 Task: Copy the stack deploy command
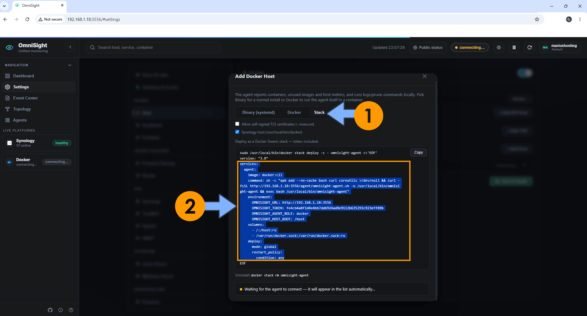tap(418, 152)
